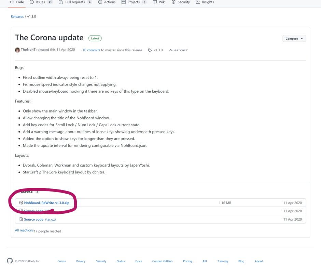Open the Insights tab

208,2
